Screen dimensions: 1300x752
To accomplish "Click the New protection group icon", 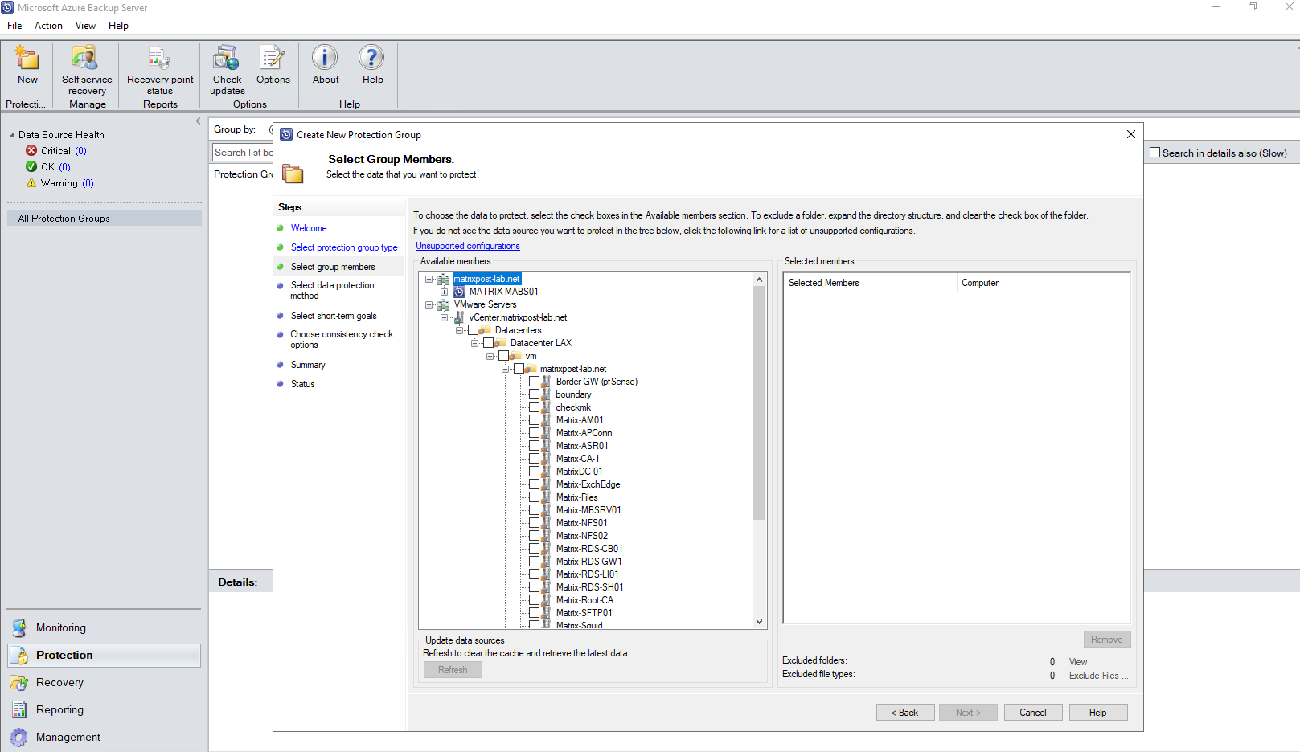I will (x=27, y=59).
